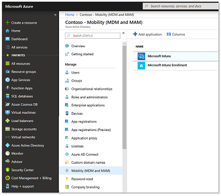Open Function Apps in the sidebar
The height and width of the screenshot is (196, 221).
pos(22,88)
